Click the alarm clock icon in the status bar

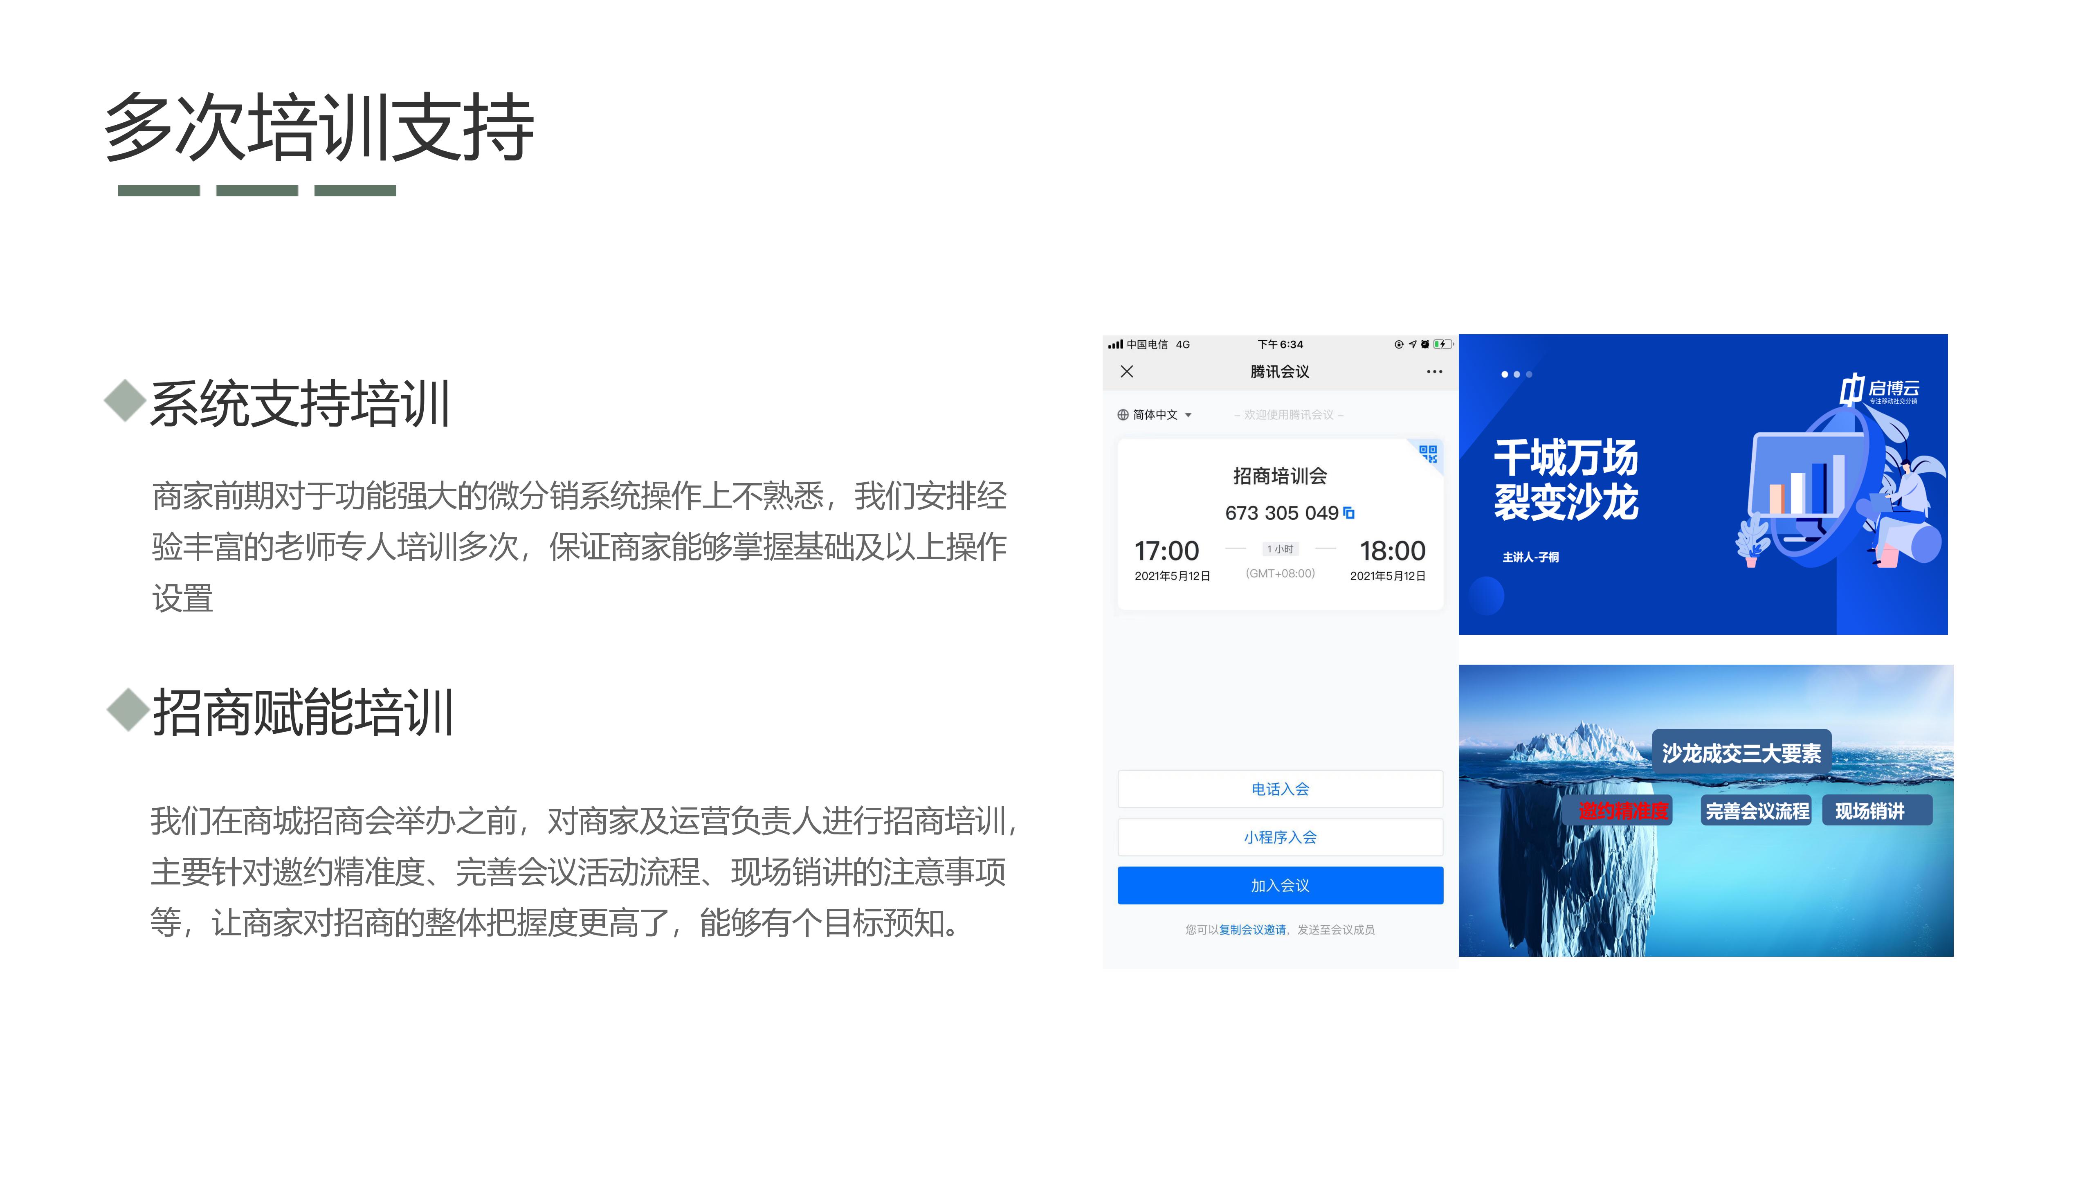1424,345
